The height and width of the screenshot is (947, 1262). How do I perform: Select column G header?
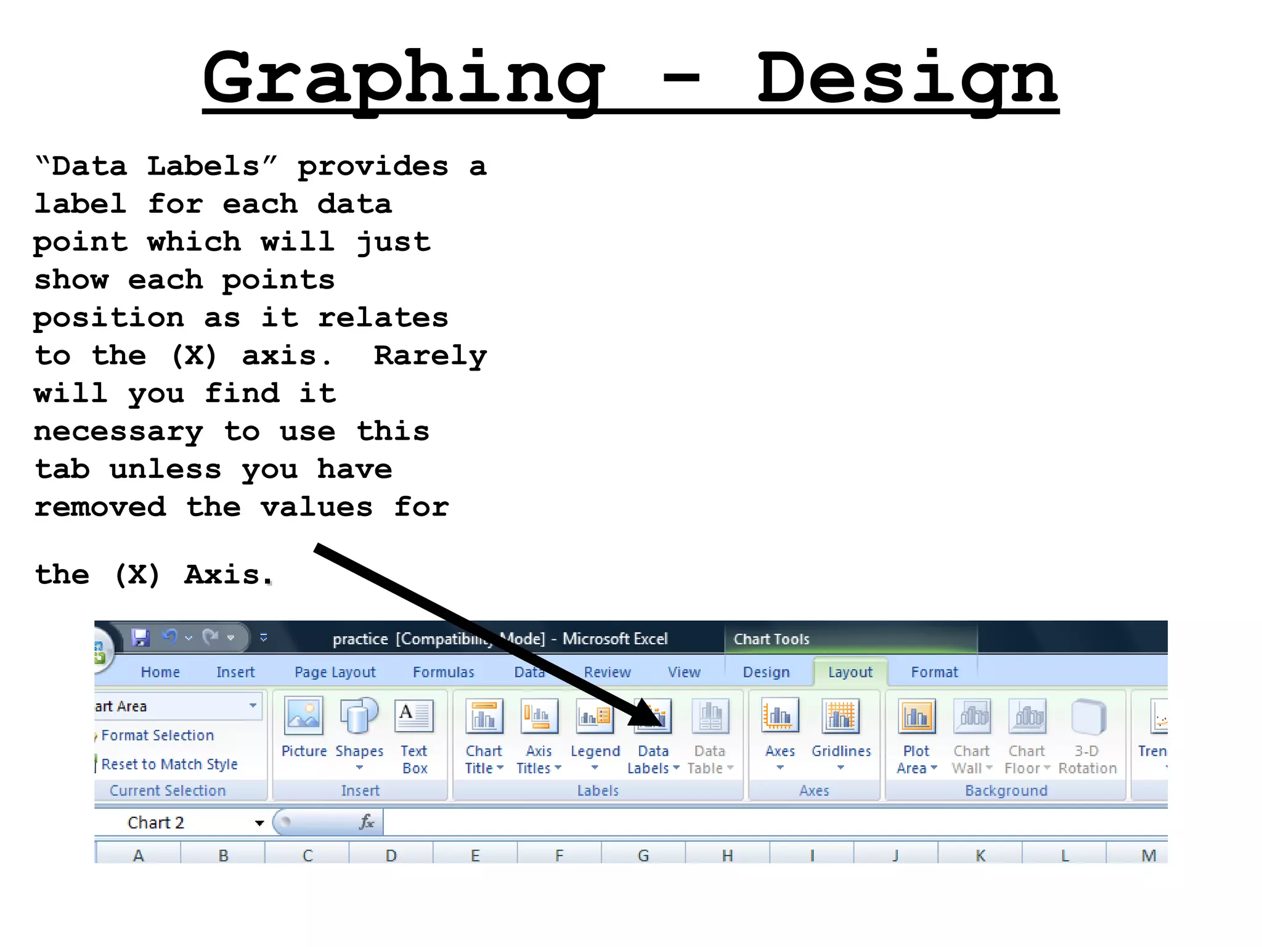click(x=643, y=855)
